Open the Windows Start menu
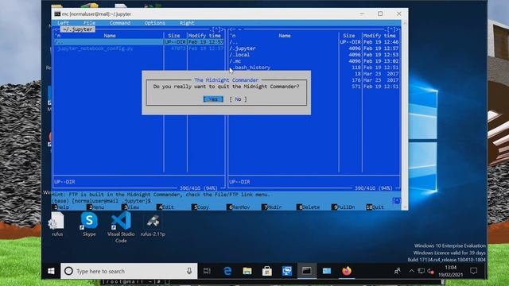This screenshot has height=286, width=509. click(x=51, y=271)
